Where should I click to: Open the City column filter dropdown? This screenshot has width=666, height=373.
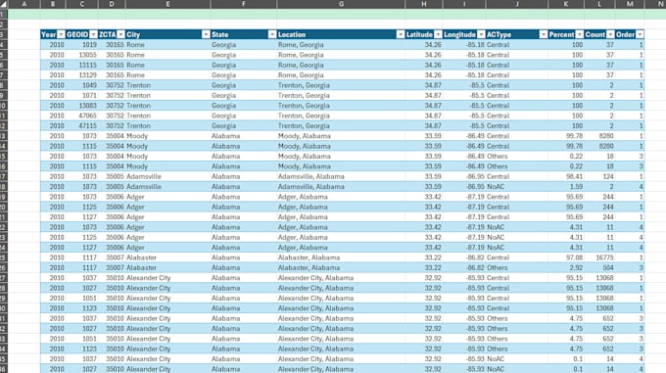(206, 35)
